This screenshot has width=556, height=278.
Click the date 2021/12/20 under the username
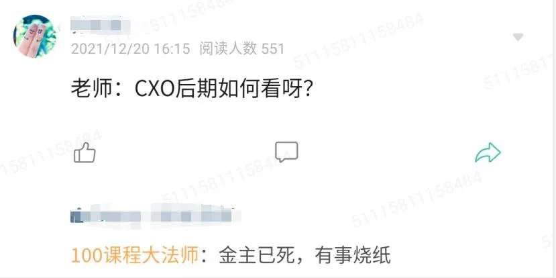point(110,49)
